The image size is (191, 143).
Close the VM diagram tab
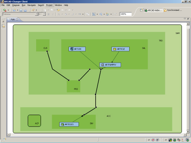coord(17,19)
